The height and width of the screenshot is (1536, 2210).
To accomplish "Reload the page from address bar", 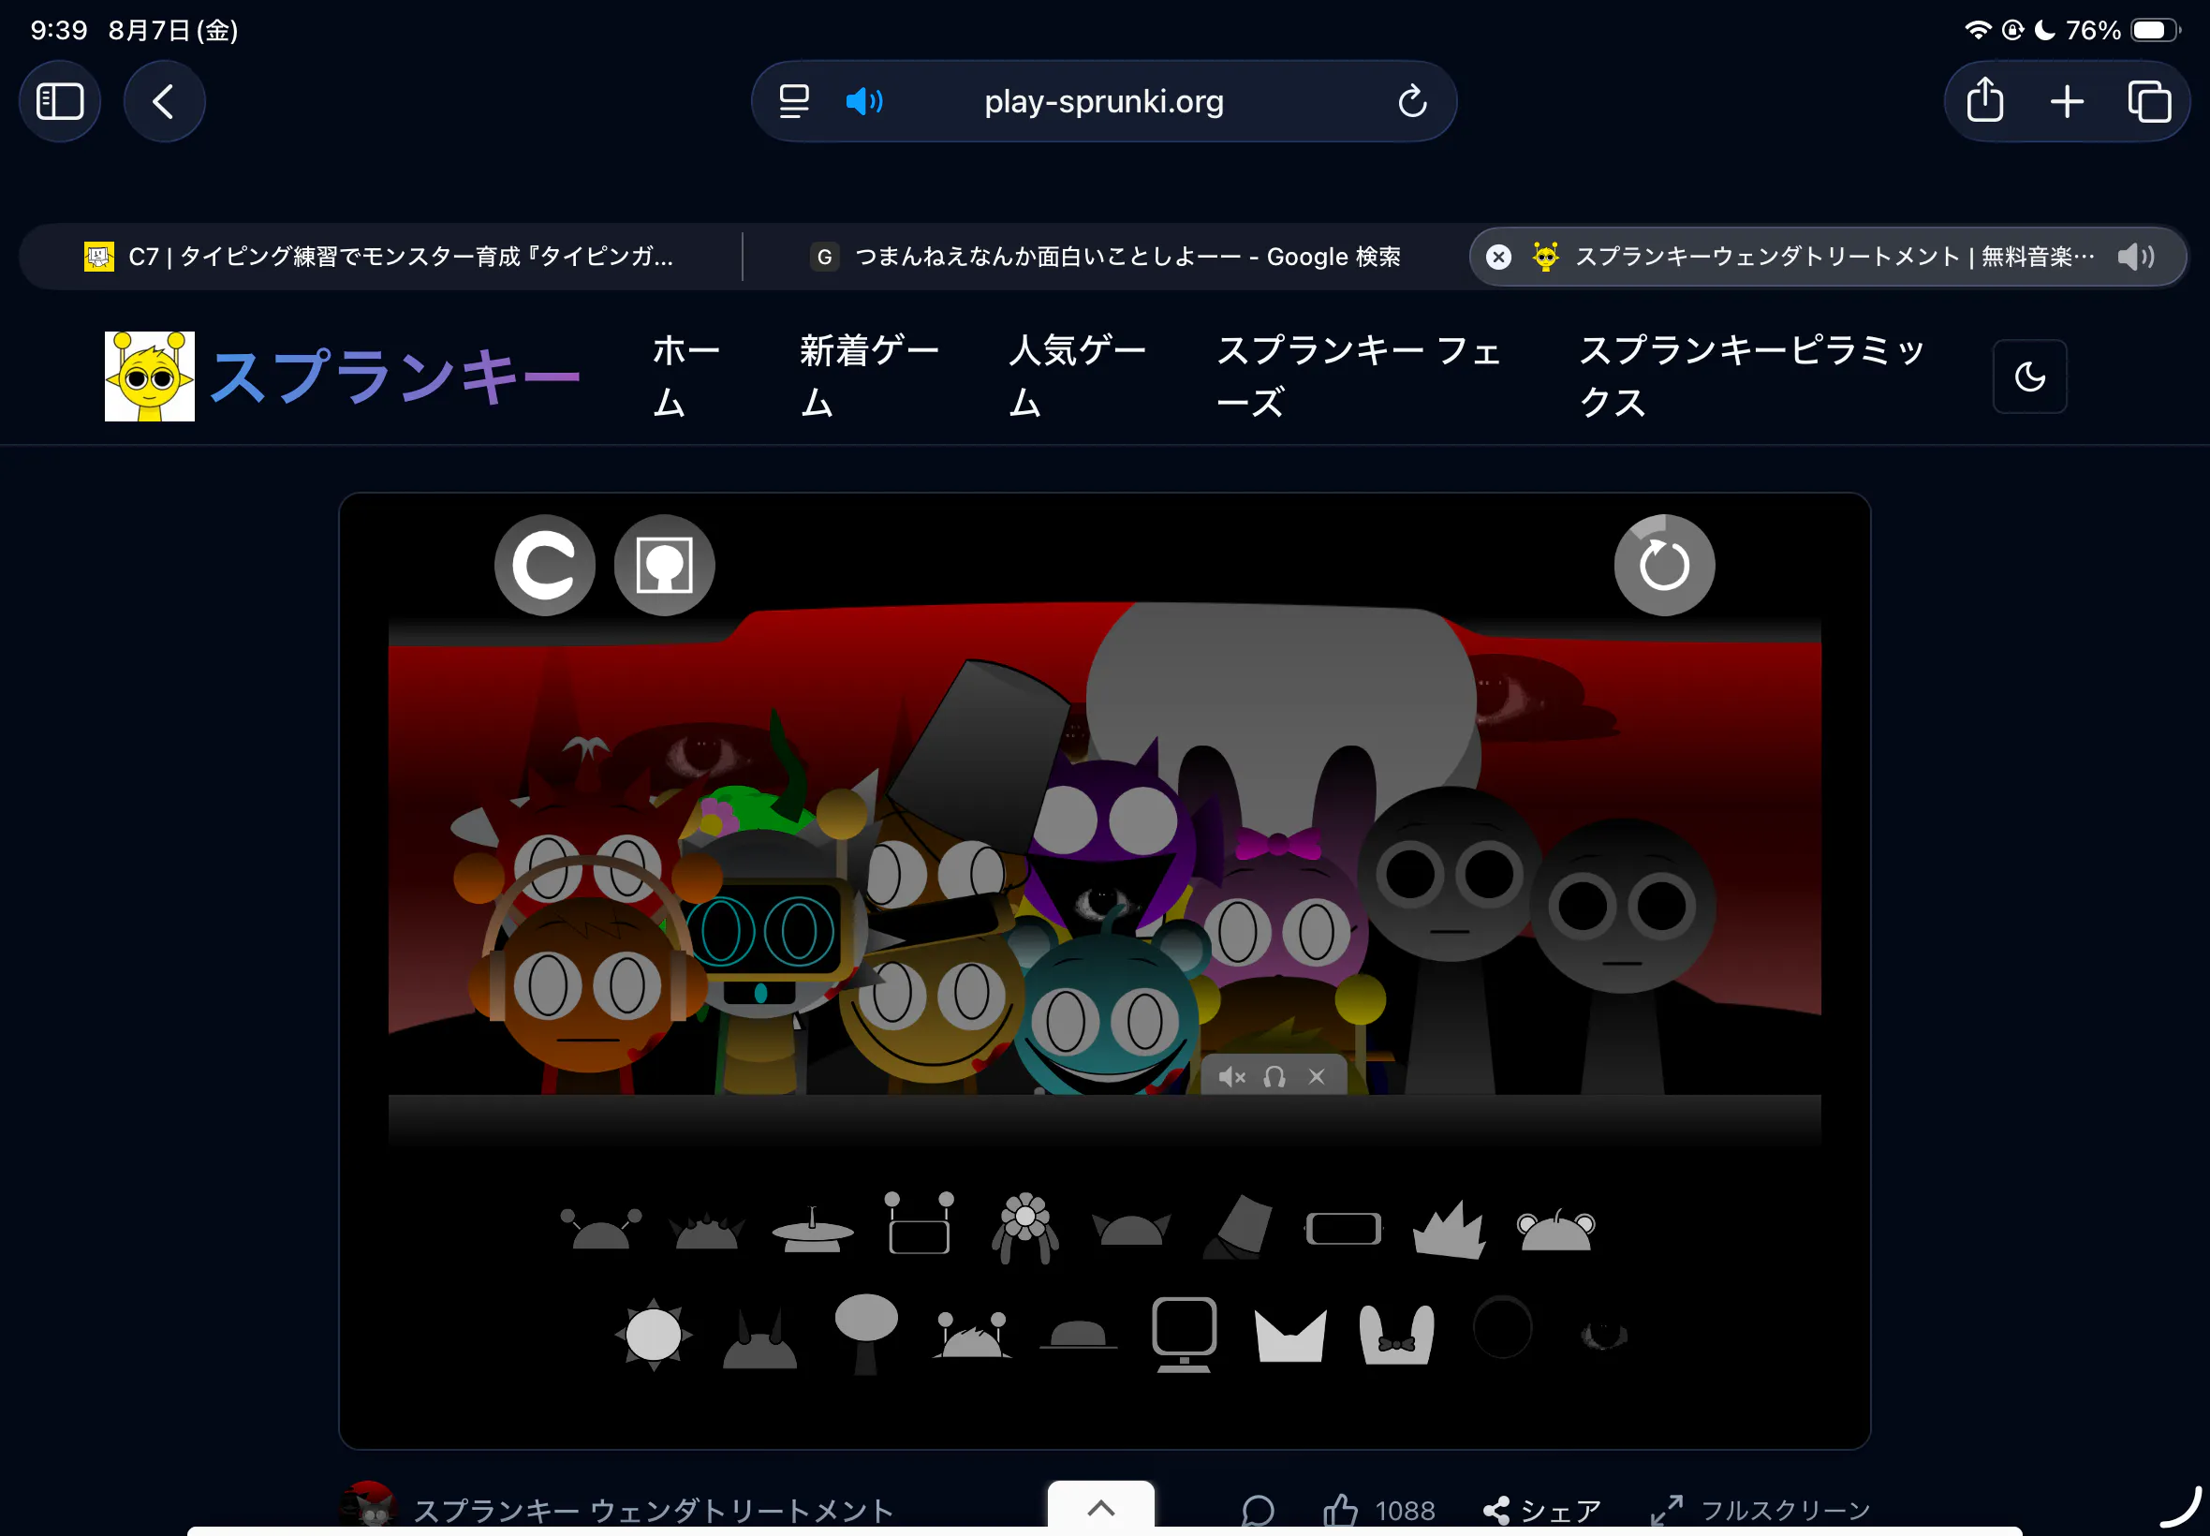I will 1411,101.
